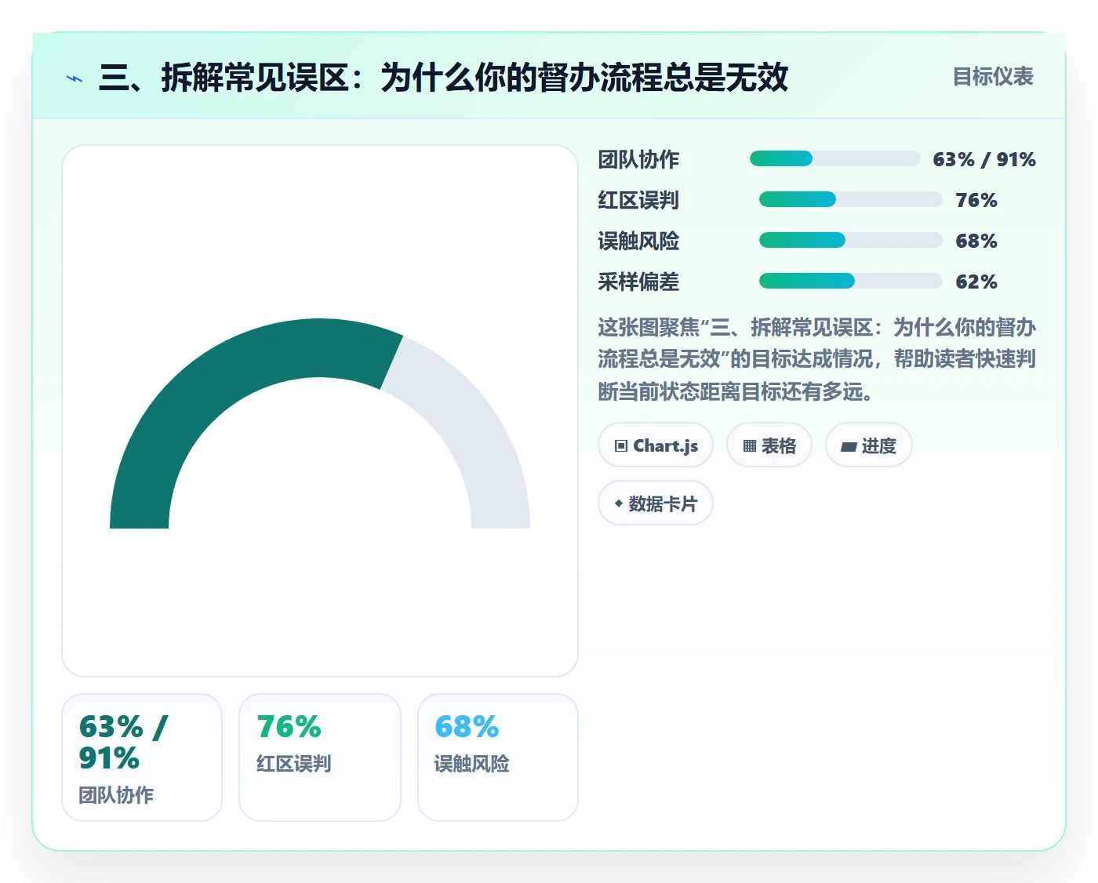Select the Chart.js tag pill

pyautogui.click(x=656, y=445)
